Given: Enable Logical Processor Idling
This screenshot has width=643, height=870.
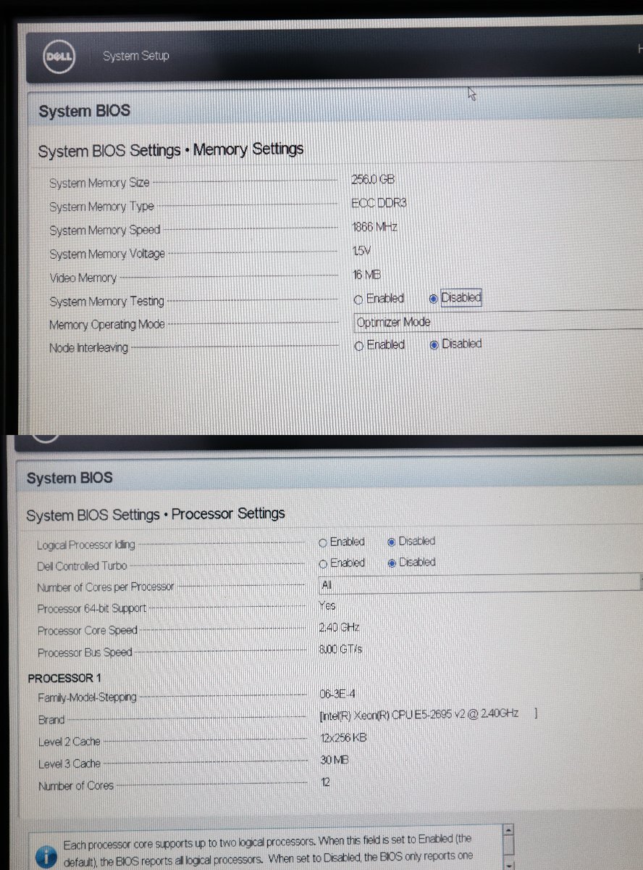Looking at the screenshot, I should (323, 542).
